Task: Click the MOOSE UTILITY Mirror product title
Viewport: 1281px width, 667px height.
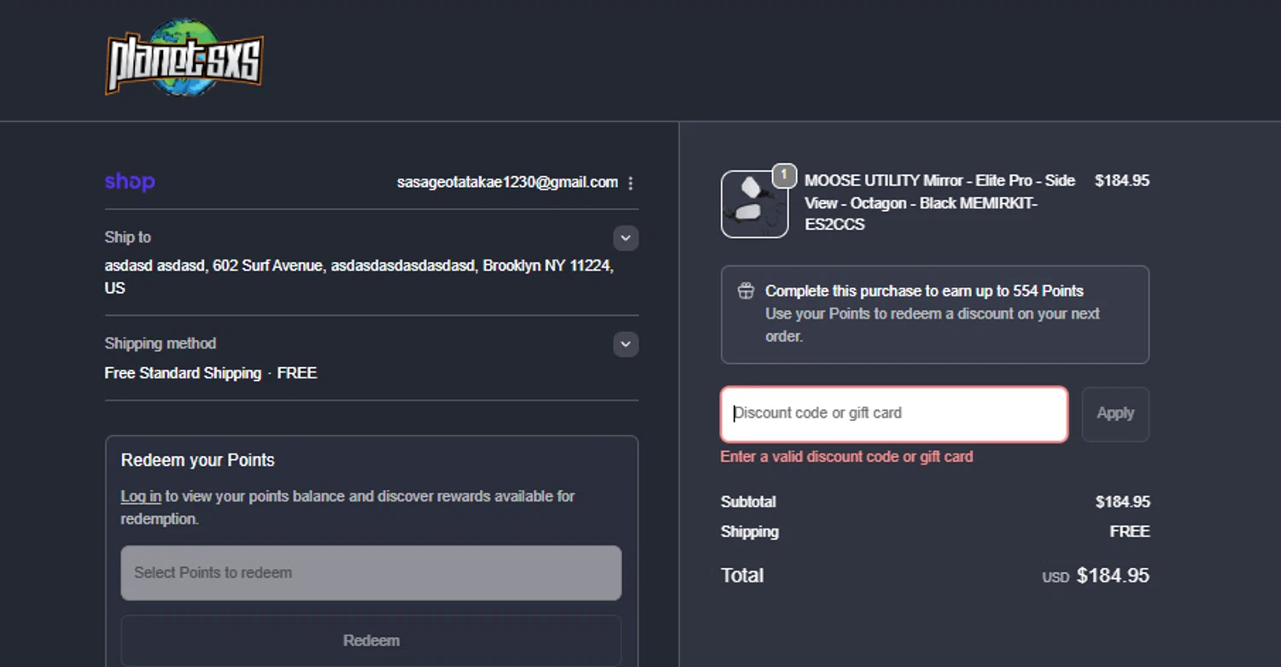Action: 939,202
